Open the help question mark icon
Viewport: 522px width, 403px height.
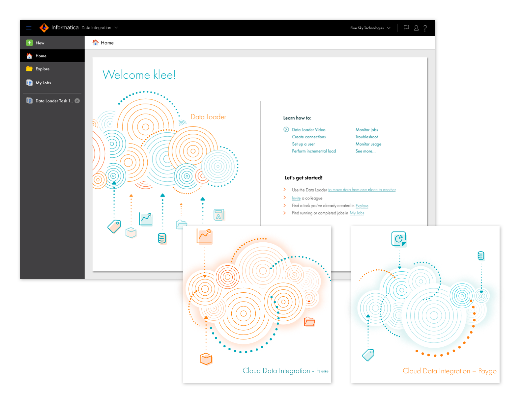[425, 28]
